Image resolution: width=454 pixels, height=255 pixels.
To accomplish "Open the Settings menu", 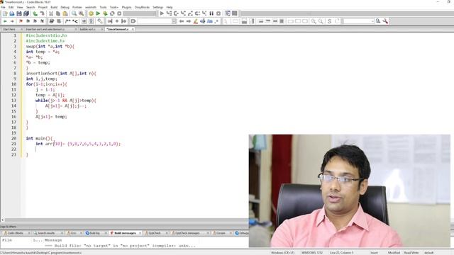I will coord(157,7).
